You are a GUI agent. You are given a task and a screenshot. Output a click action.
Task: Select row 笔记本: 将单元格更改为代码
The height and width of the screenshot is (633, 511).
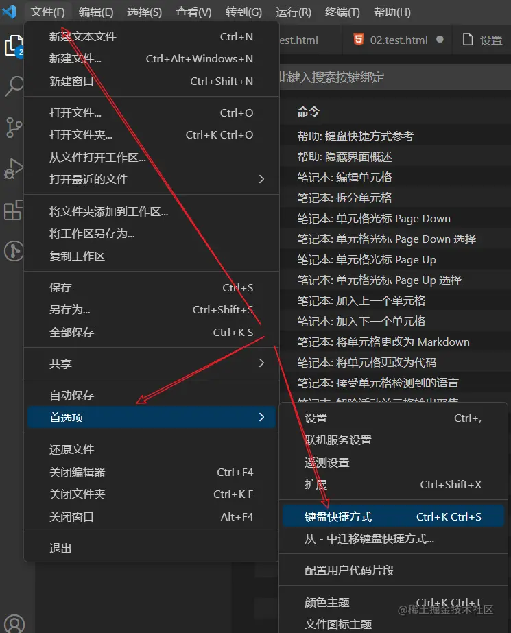tap(396, 362)
